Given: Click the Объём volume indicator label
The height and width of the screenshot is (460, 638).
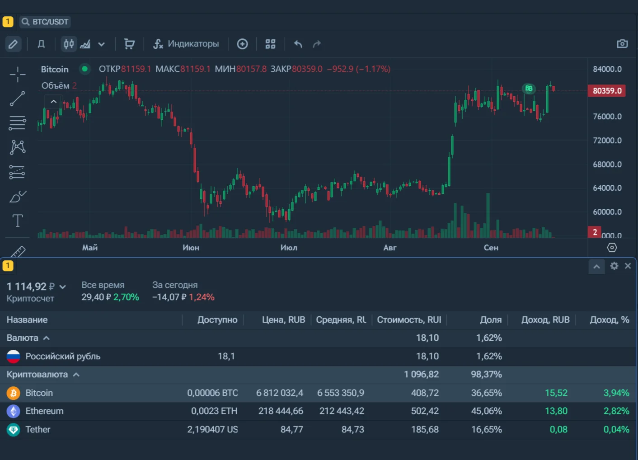Looking at the screenshot, I should pos(56,86).
